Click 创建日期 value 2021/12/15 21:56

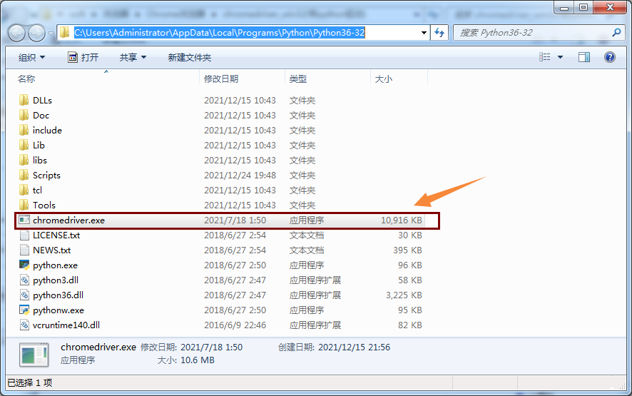pyautogui.click(x=355, y=347)
